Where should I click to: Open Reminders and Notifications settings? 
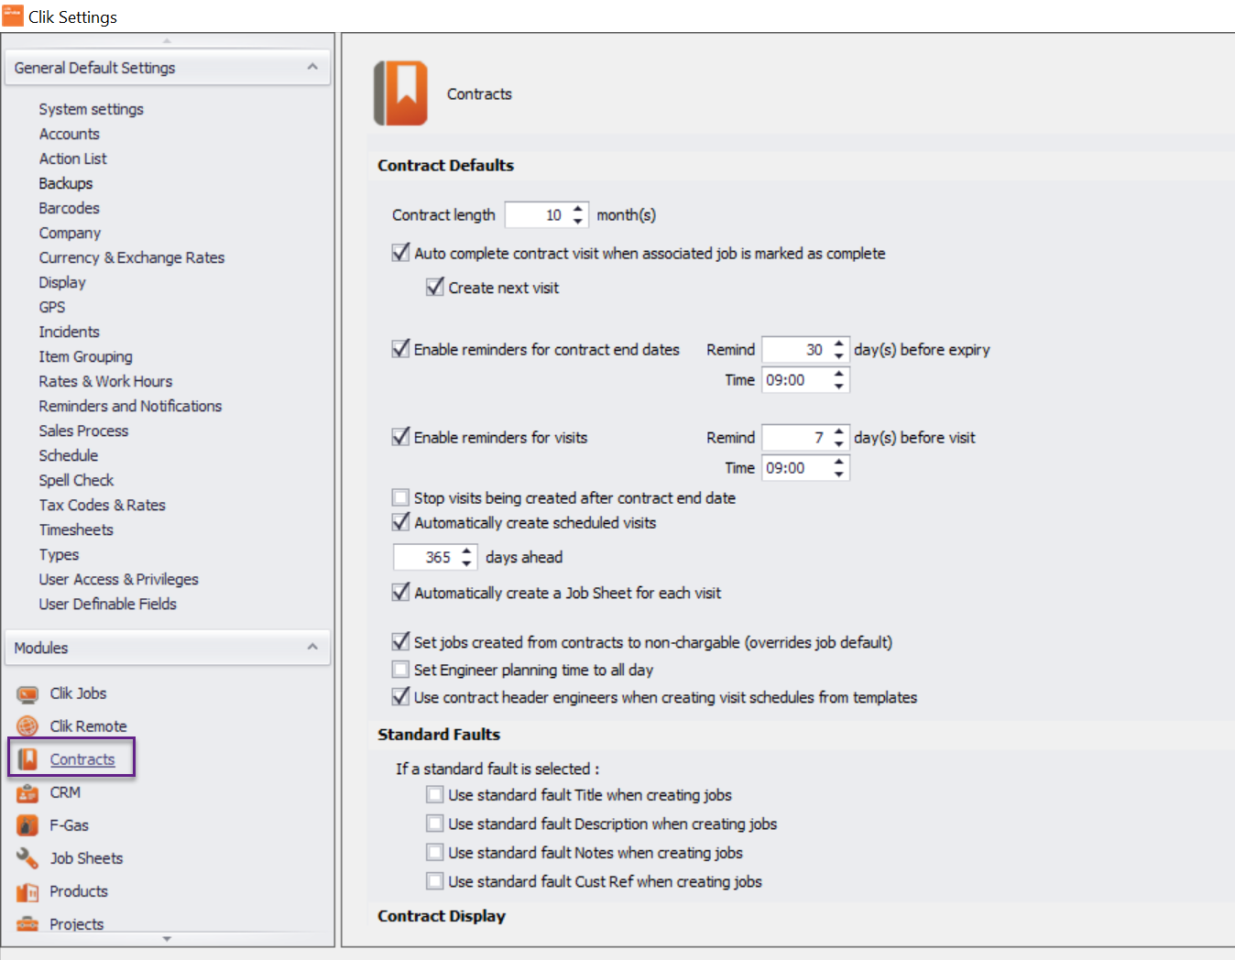point(130,406)
